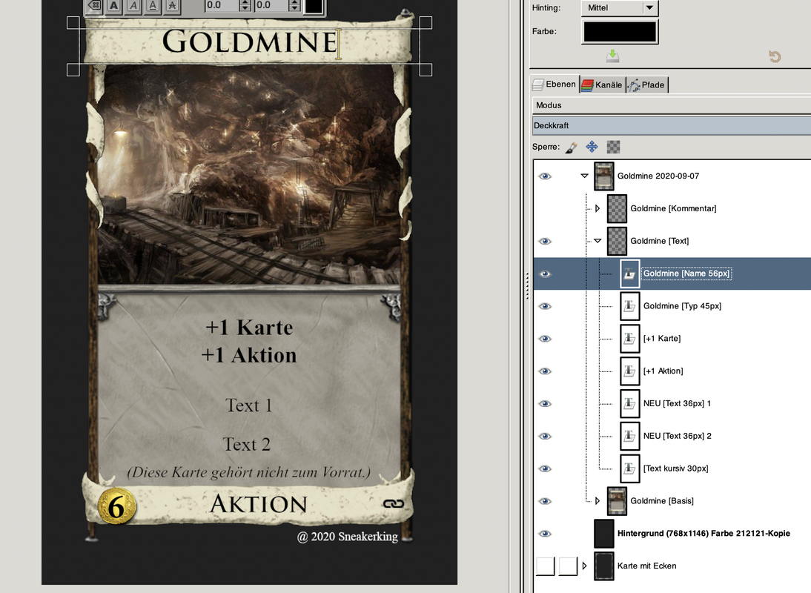Click the Goldmine 2020-09-07 group thumbnail
Image resolution: width=811 pixels, height=593 pixels.
(x=603, y=176)
